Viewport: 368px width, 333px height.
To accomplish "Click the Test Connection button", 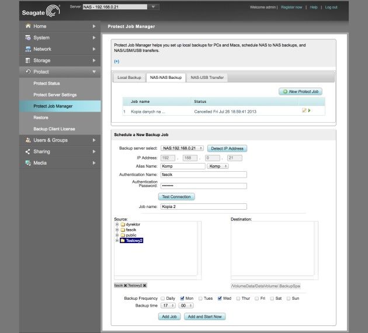I will [176, 197].
